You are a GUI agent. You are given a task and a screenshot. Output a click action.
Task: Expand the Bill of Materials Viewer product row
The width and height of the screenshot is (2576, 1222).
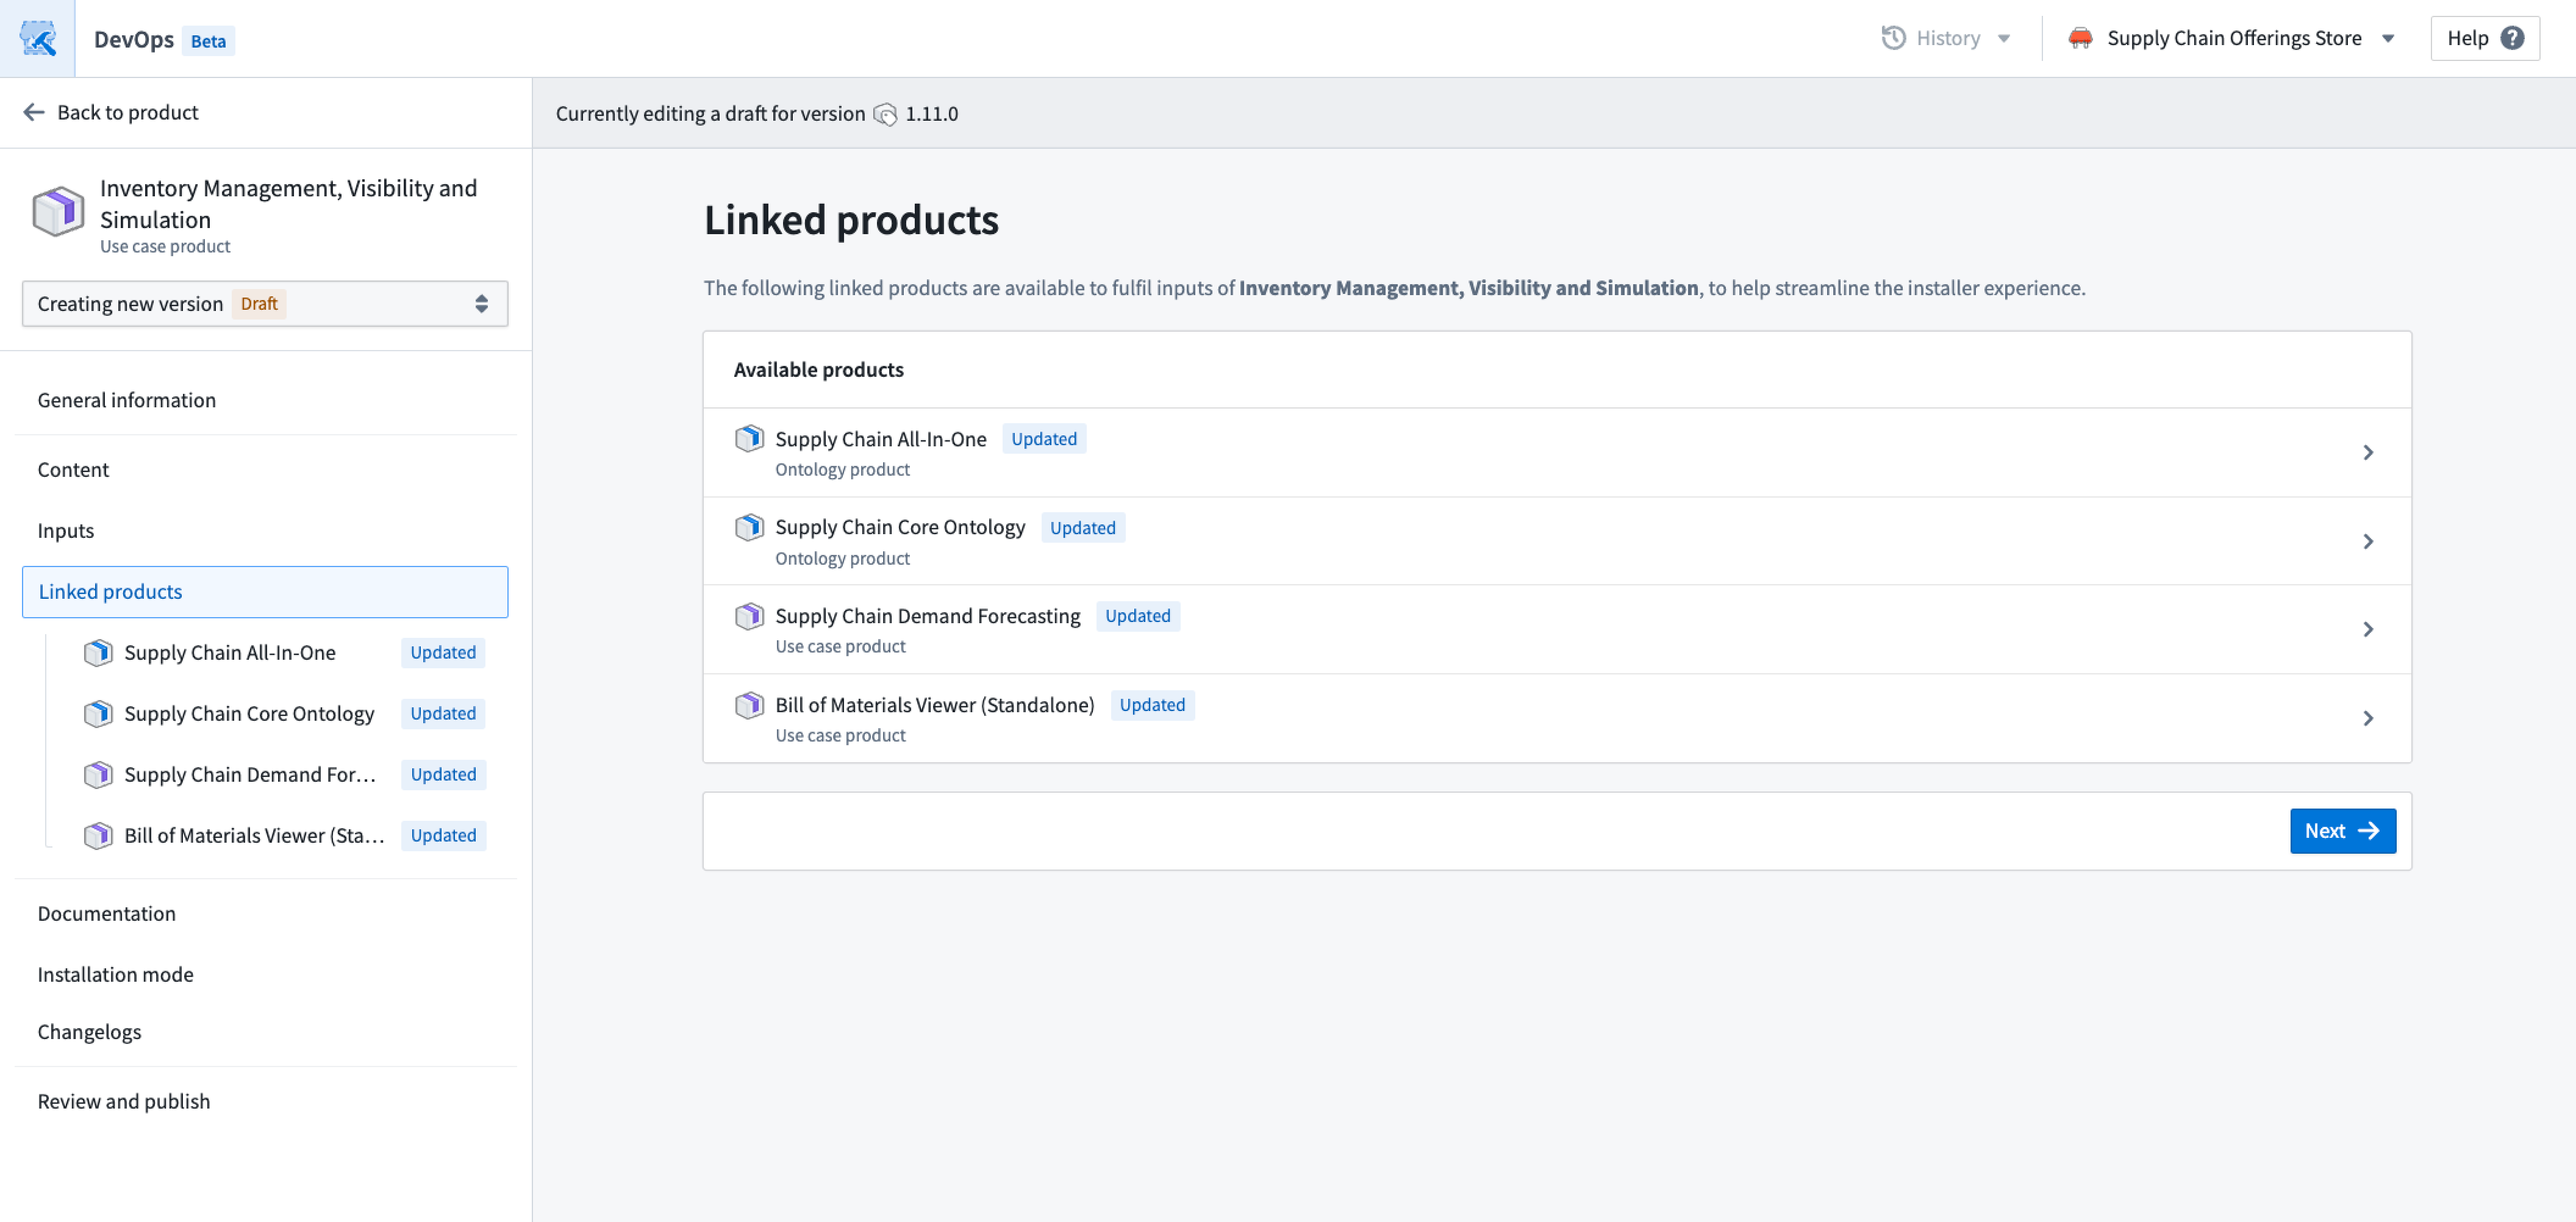(2367, 718)
